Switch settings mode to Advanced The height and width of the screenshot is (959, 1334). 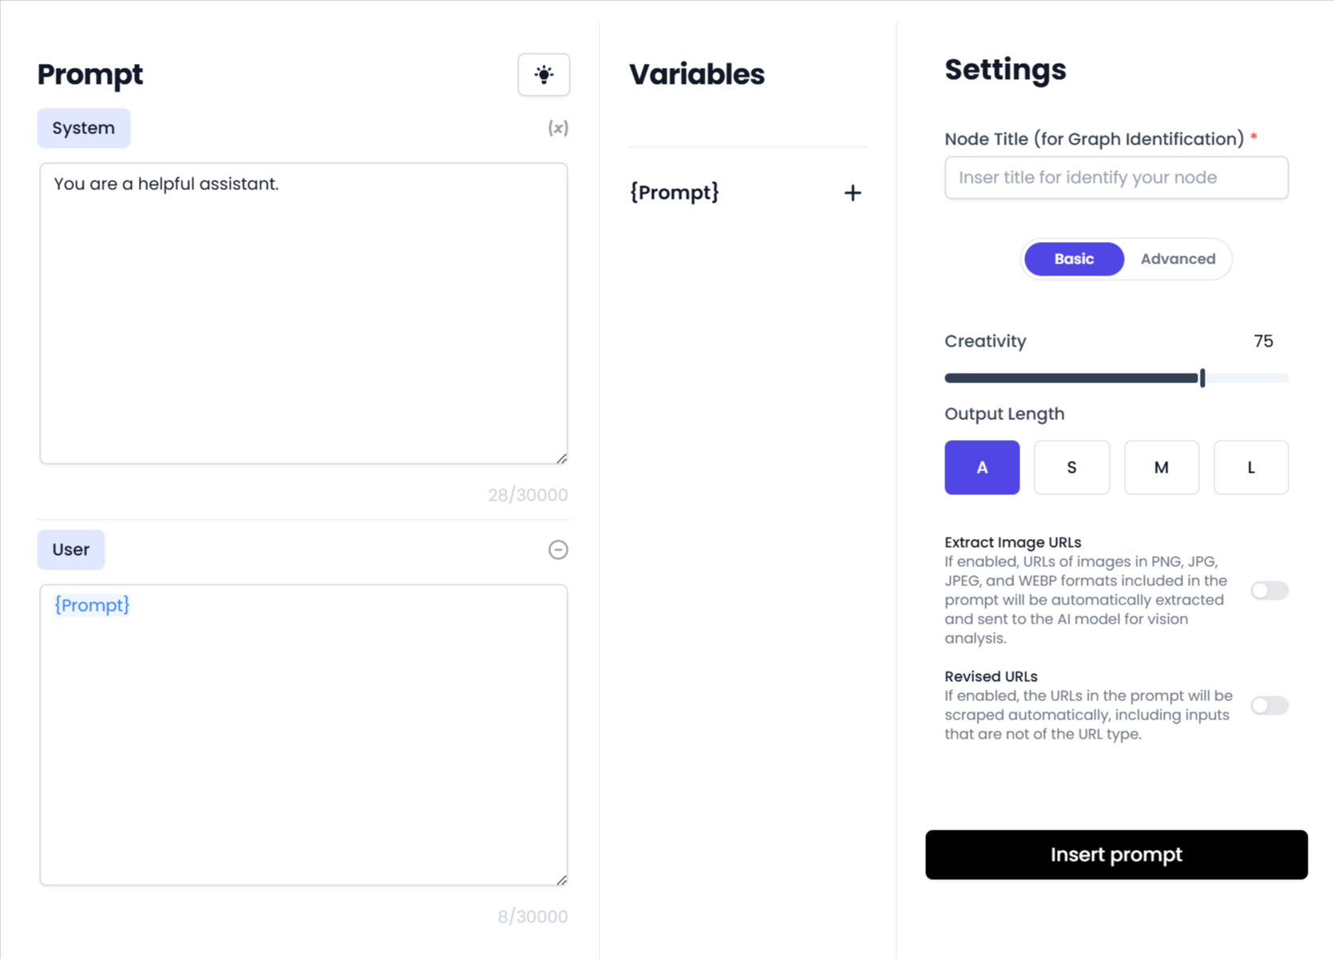pos(1177,259)
